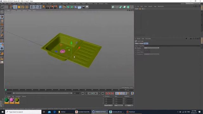Toggle Enable Axis mode
The image size is (203, 114).
coord(2,41)
